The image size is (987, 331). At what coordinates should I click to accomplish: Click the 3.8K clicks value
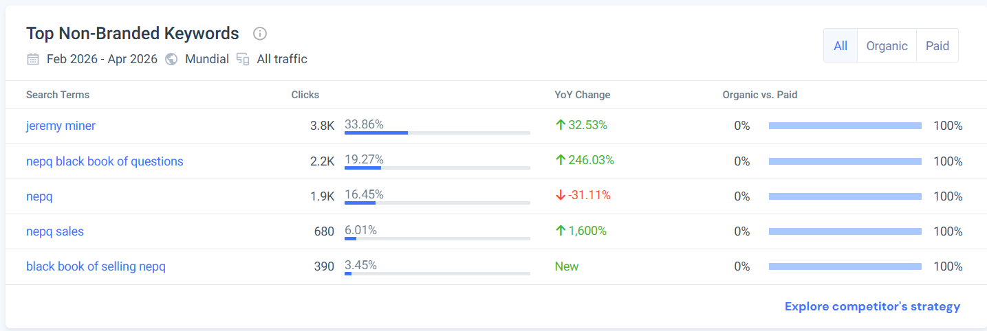[x=322, y=126]
